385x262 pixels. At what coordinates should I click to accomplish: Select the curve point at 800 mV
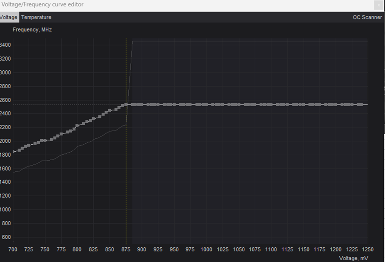77,126
